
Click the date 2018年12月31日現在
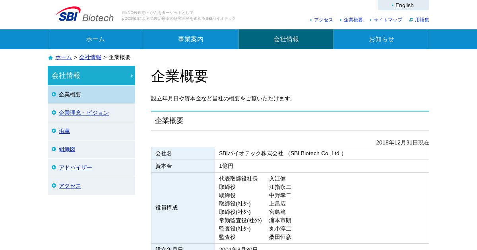point(403,142)
